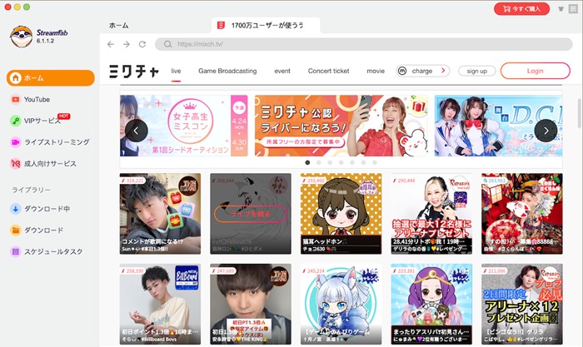Open Billboard Boys stream thumbnail
Screen dimensions: 583x347
pyautogui.click(x=160, y=305)
